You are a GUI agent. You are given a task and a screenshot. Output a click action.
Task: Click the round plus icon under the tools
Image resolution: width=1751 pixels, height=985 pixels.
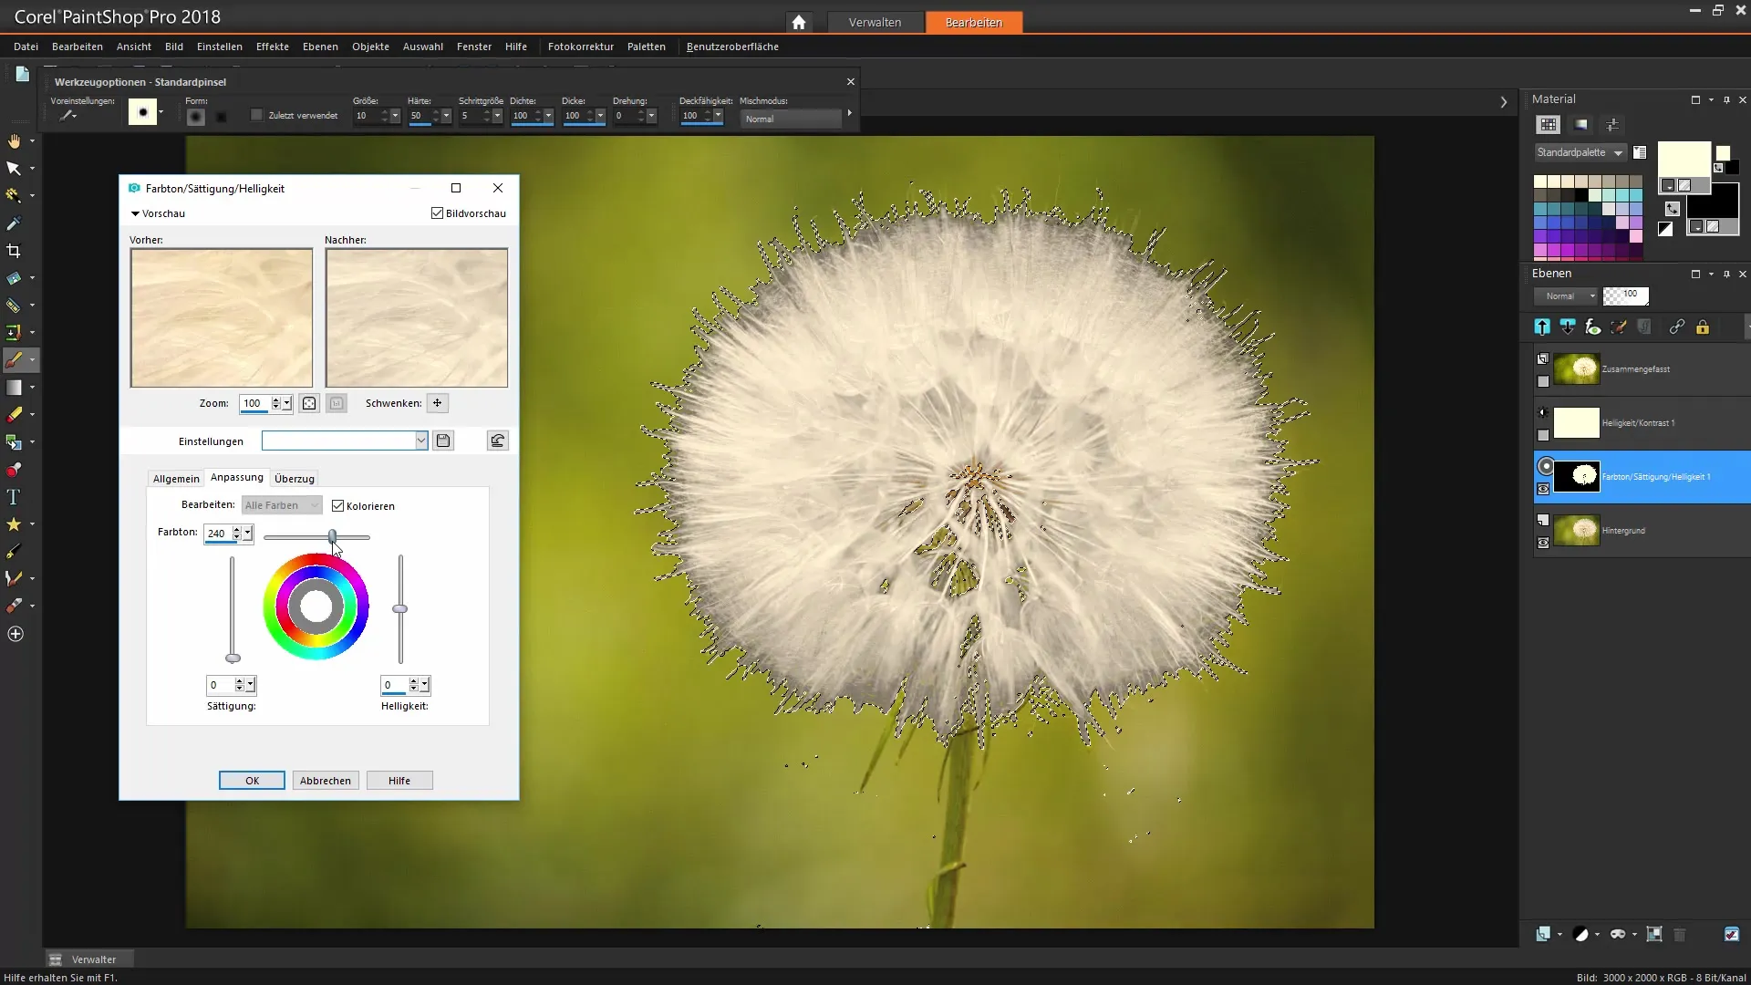pyautogui.click(x=16, y=634)
